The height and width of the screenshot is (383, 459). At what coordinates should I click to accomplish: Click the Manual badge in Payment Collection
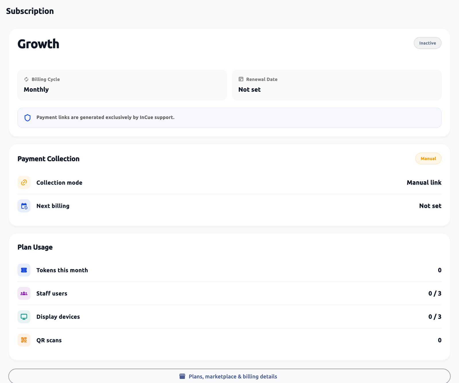(428, 159)
